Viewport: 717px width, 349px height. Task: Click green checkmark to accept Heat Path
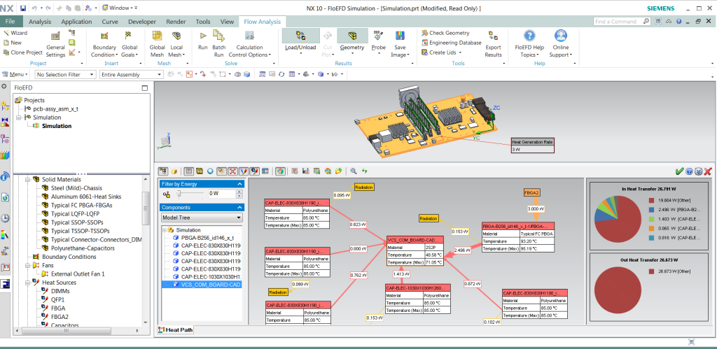tap(679, 171)
